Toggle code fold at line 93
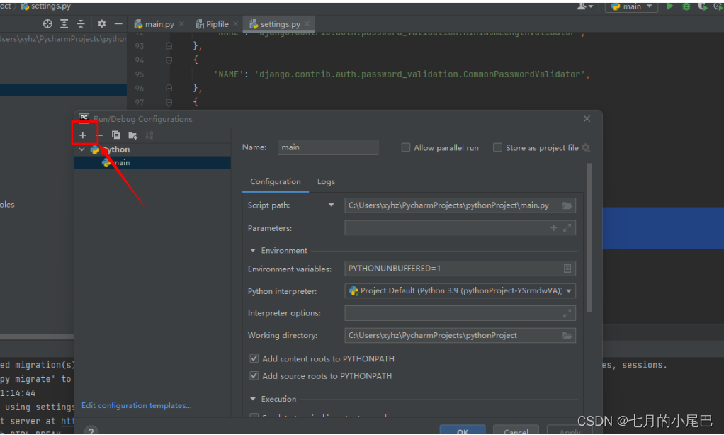724x435 pixels. 169,46
